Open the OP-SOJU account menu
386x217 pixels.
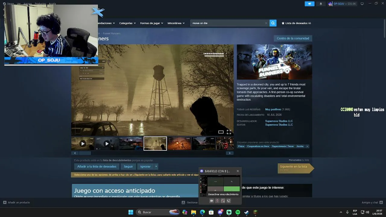(x=342, y=4)
